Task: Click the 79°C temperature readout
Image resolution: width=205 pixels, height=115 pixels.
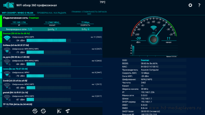Action: [102, 2]
